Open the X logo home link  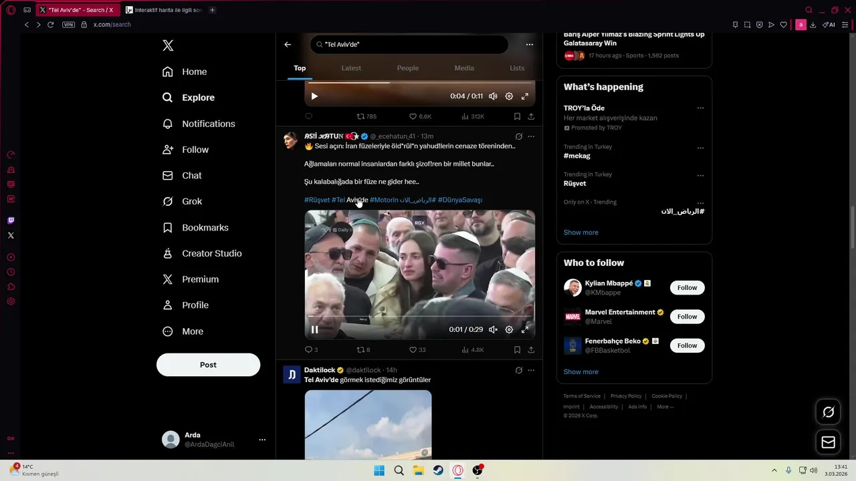(x=168, y=45)
